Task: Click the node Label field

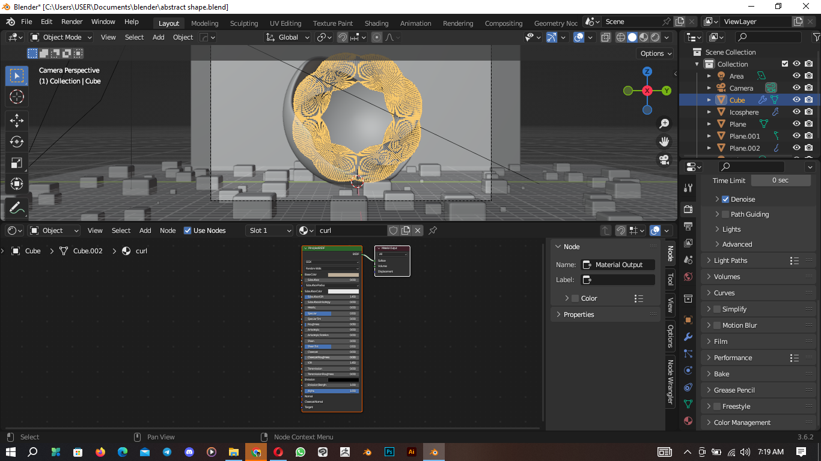Action: 618,280
